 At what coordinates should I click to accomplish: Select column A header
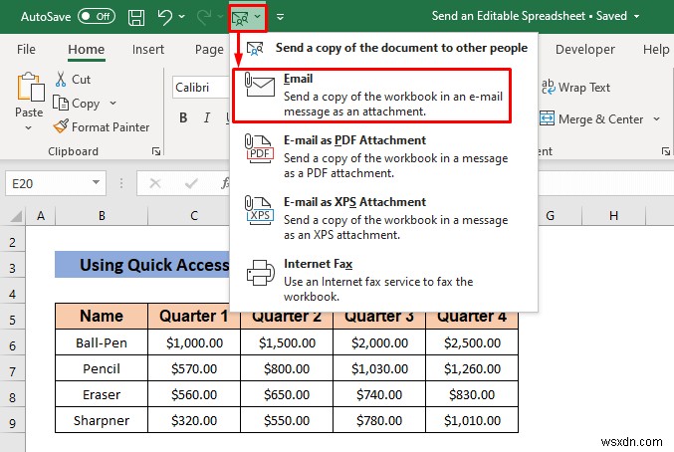point(41,216)
